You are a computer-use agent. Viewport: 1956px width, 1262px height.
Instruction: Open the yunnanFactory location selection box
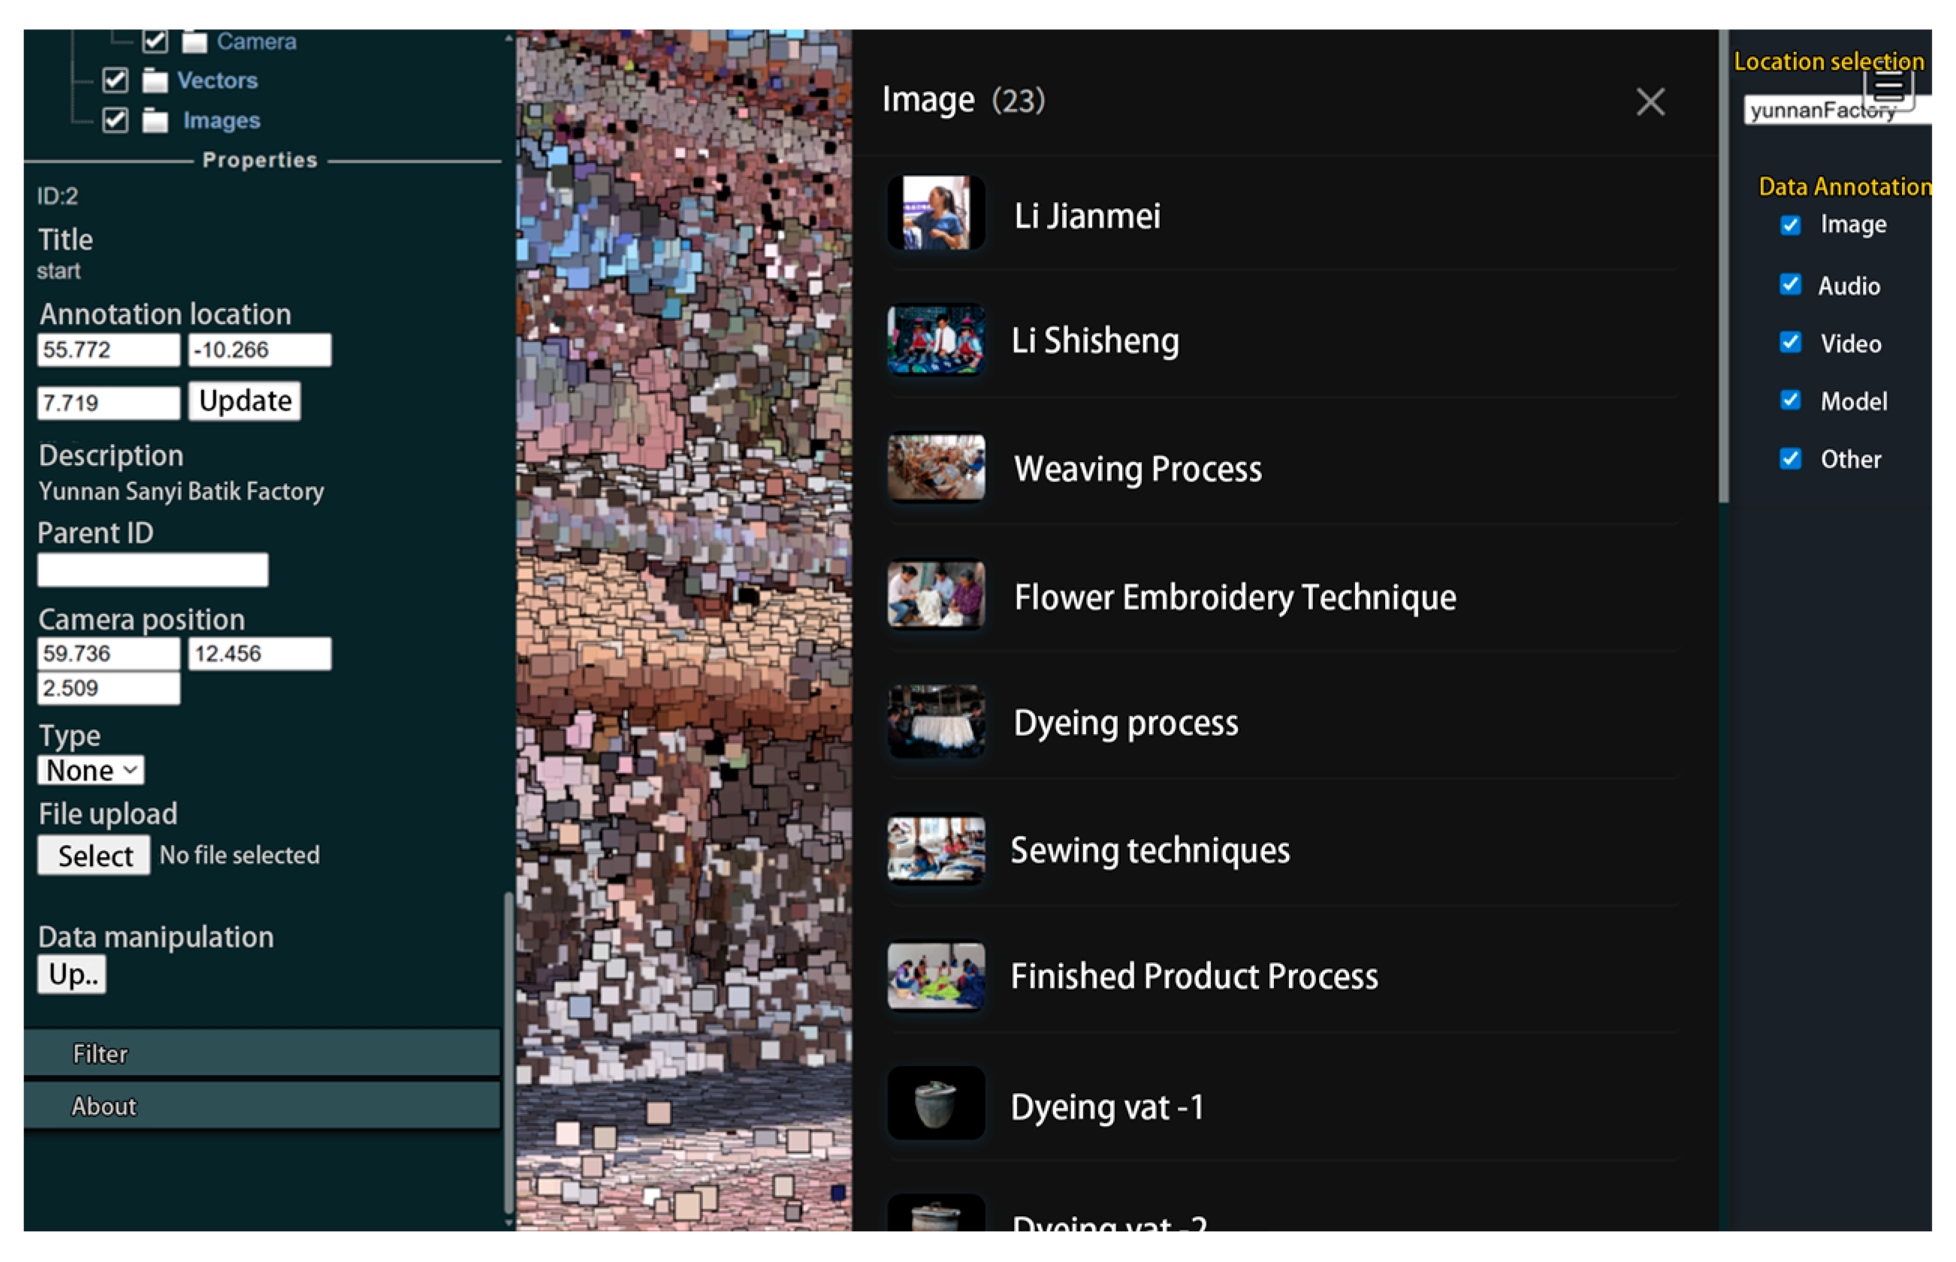[1837, 110]
